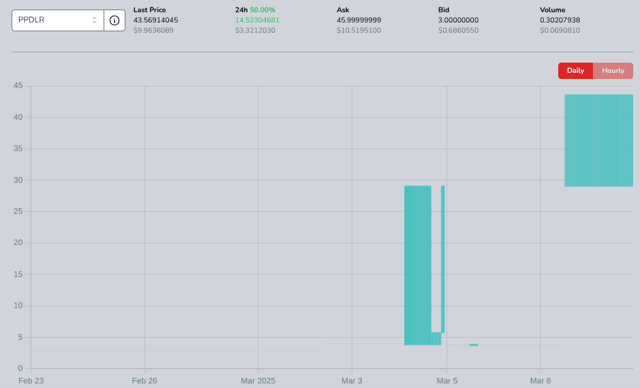Click the Mar 3 x-axis date label

coord(352,381)
